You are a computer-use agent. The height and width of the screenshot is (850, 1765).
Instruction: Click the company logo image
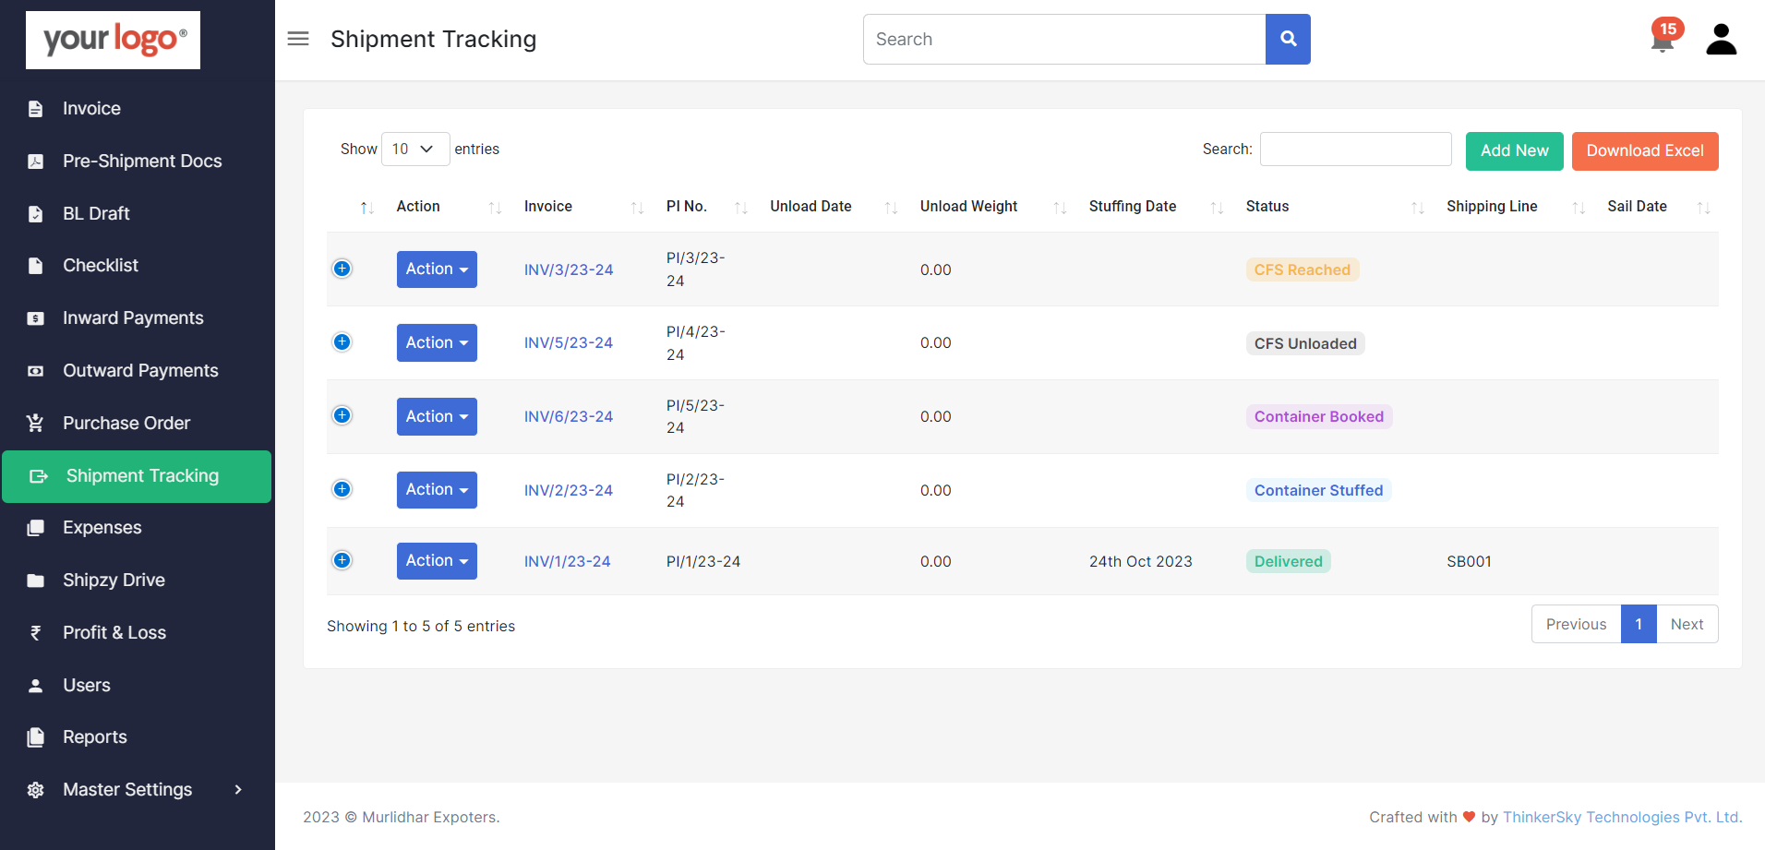(113, 40)
